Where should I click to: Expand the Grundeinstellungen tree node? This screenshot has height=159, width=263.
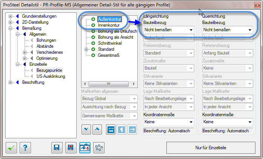coord(11,17)
